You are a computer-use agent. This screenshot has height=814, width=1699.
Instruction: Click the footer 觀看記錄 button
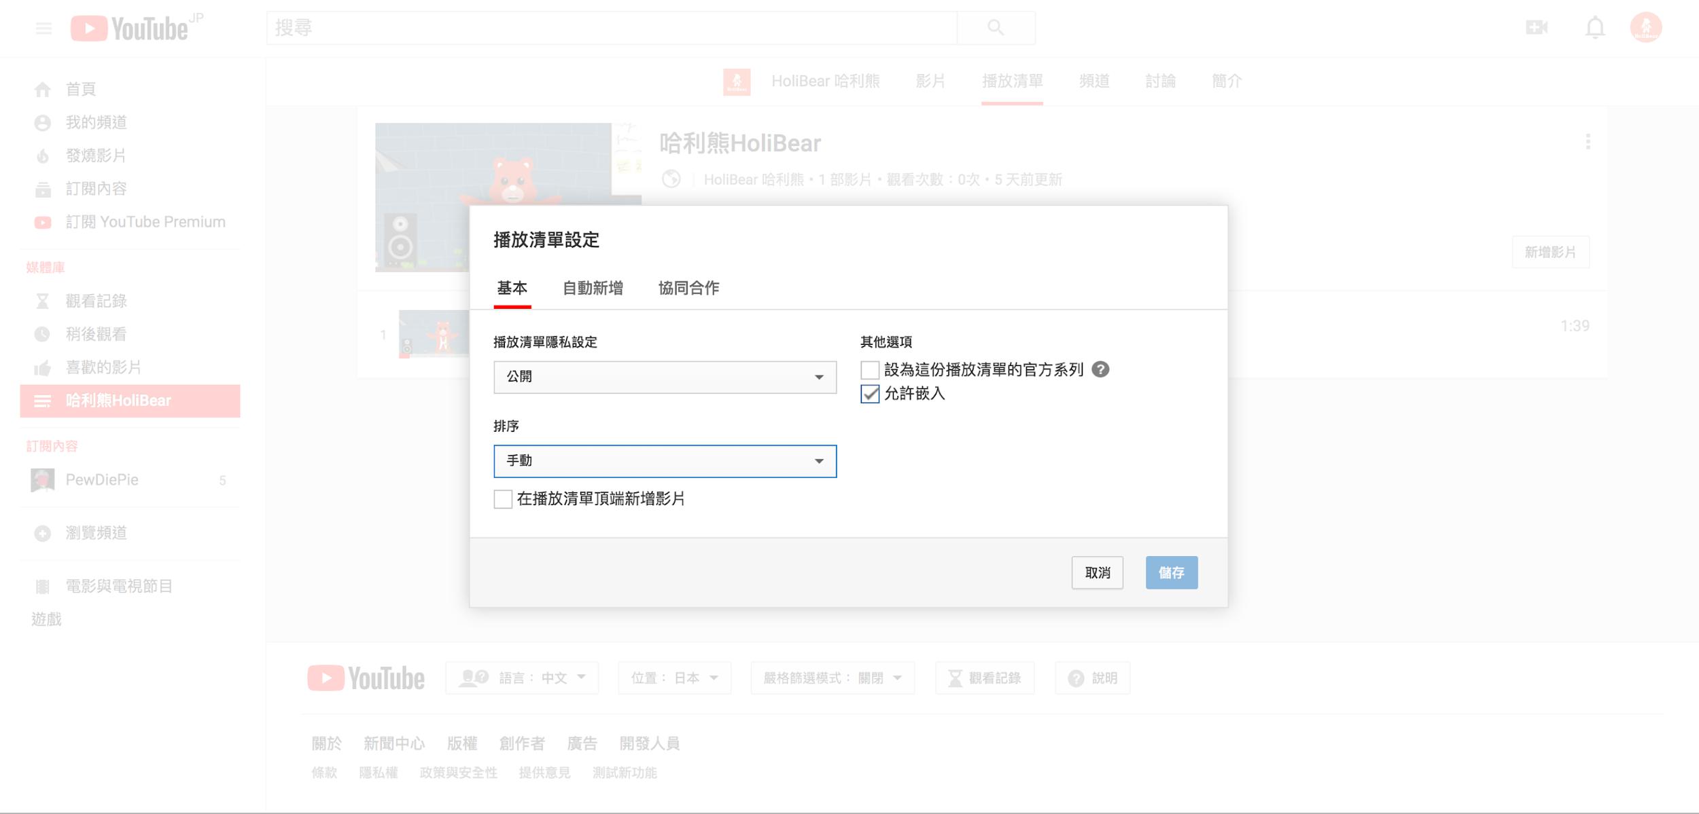pos(985,678)
